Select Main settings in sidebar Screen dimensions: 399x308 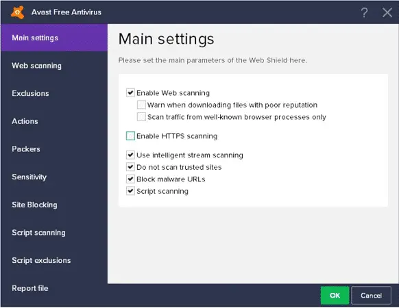(x=54, y=38)
